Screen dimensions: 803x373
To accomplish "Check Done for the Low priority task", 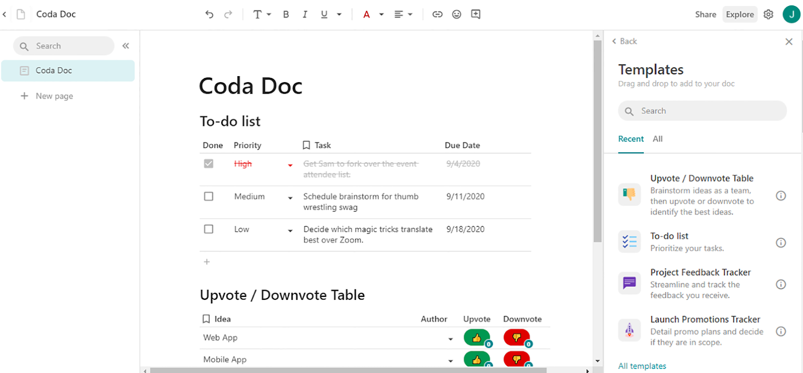I will pos(209,229).
